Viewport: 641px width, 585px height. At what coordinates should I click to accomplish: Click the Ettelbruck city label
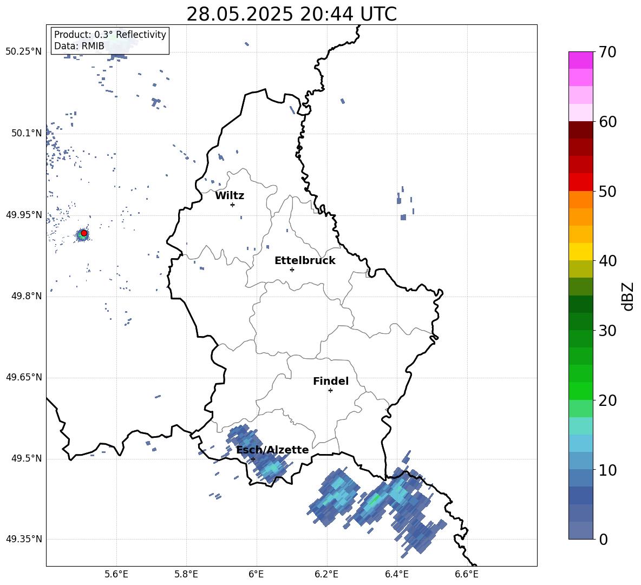[305, 261]
